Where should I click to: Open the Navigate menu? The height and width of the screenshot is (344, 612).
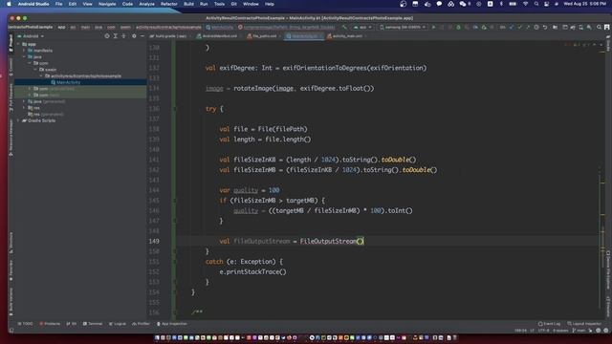(x=107, y=4)
